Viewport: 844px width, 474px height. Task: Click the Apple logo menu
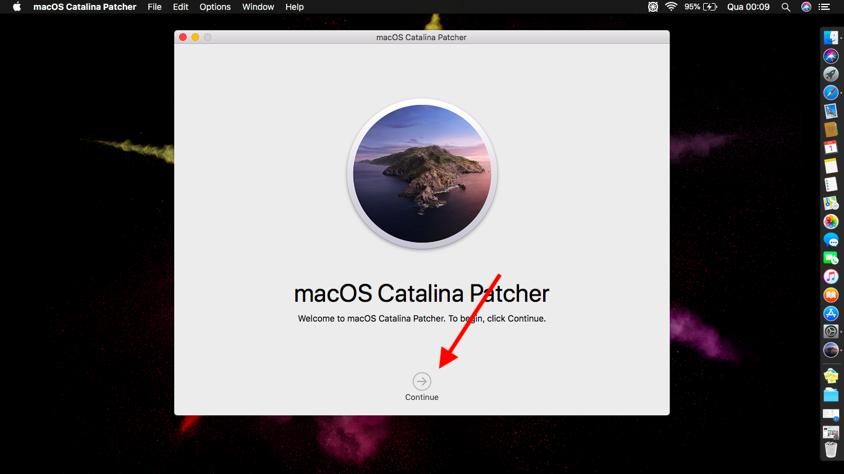point(17,7)
